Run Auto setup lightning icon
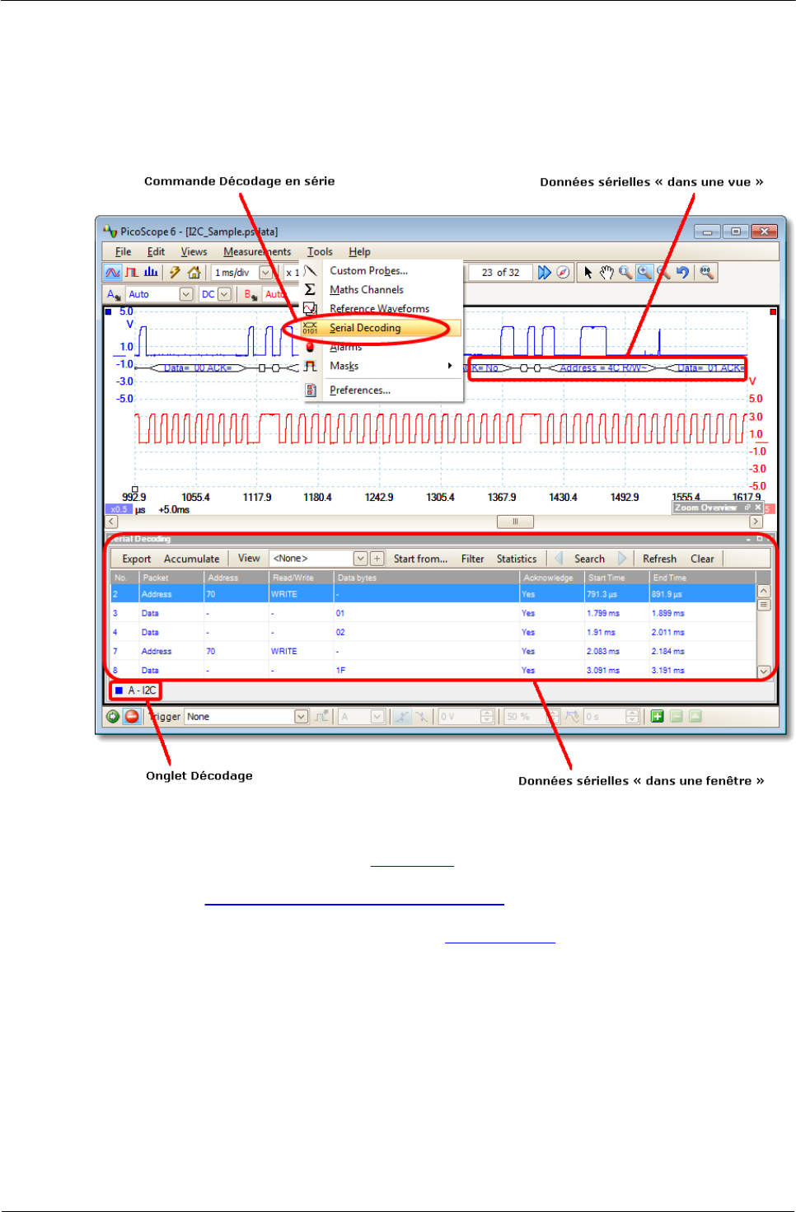The height and width of the screenshot is (1212, 796). click(175, 273)
